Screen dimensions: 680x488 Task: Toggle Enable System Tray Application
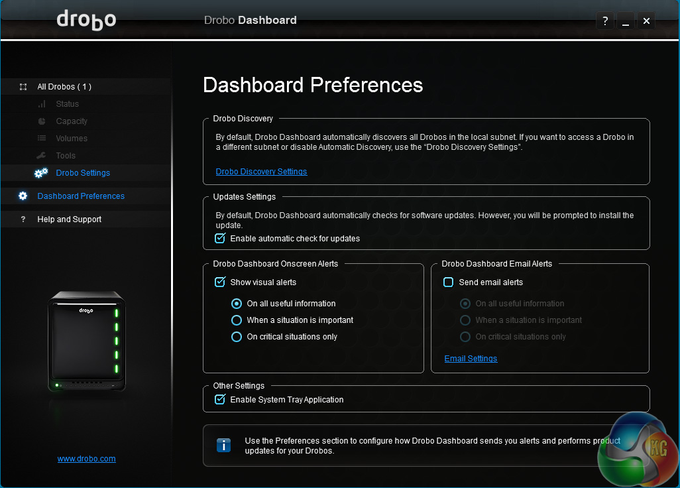(221, 399)
